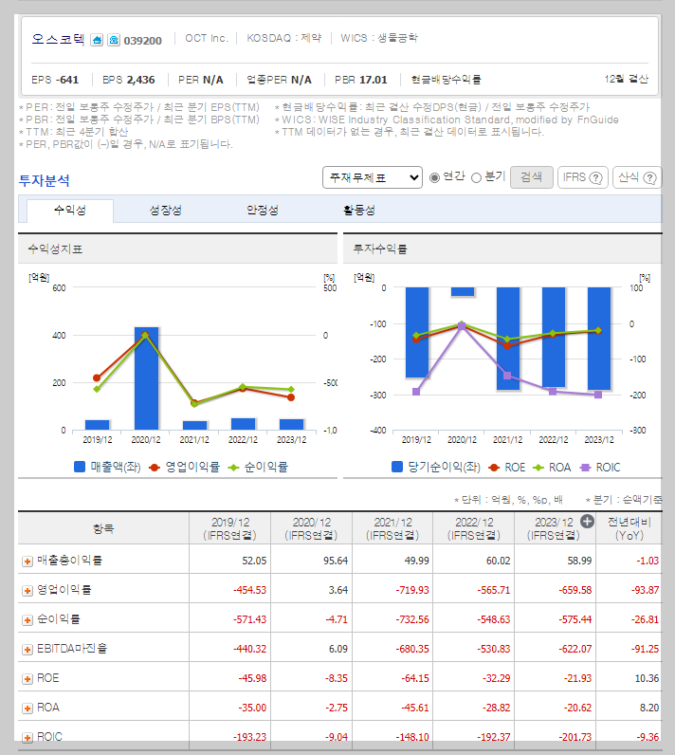Select the 분기 quarterly radio button
This screenshot has height=755, width=675.
(x=476, y=177)
